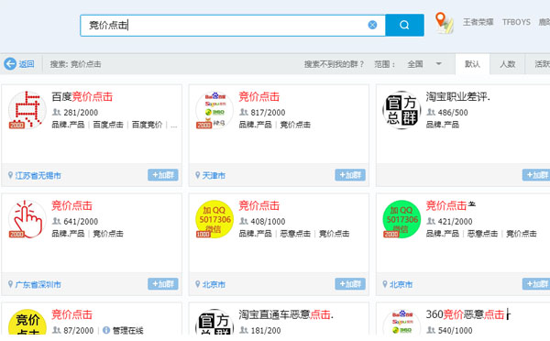Click member count 181/200
The image size is (550, 341).
click(266, 331)
